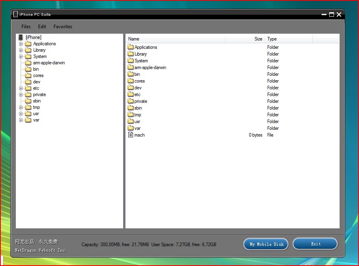This screenshot has height=266, width=359.
Task: Expand the Library tree node
Action: pyautogui.click(x=21, y=50)
